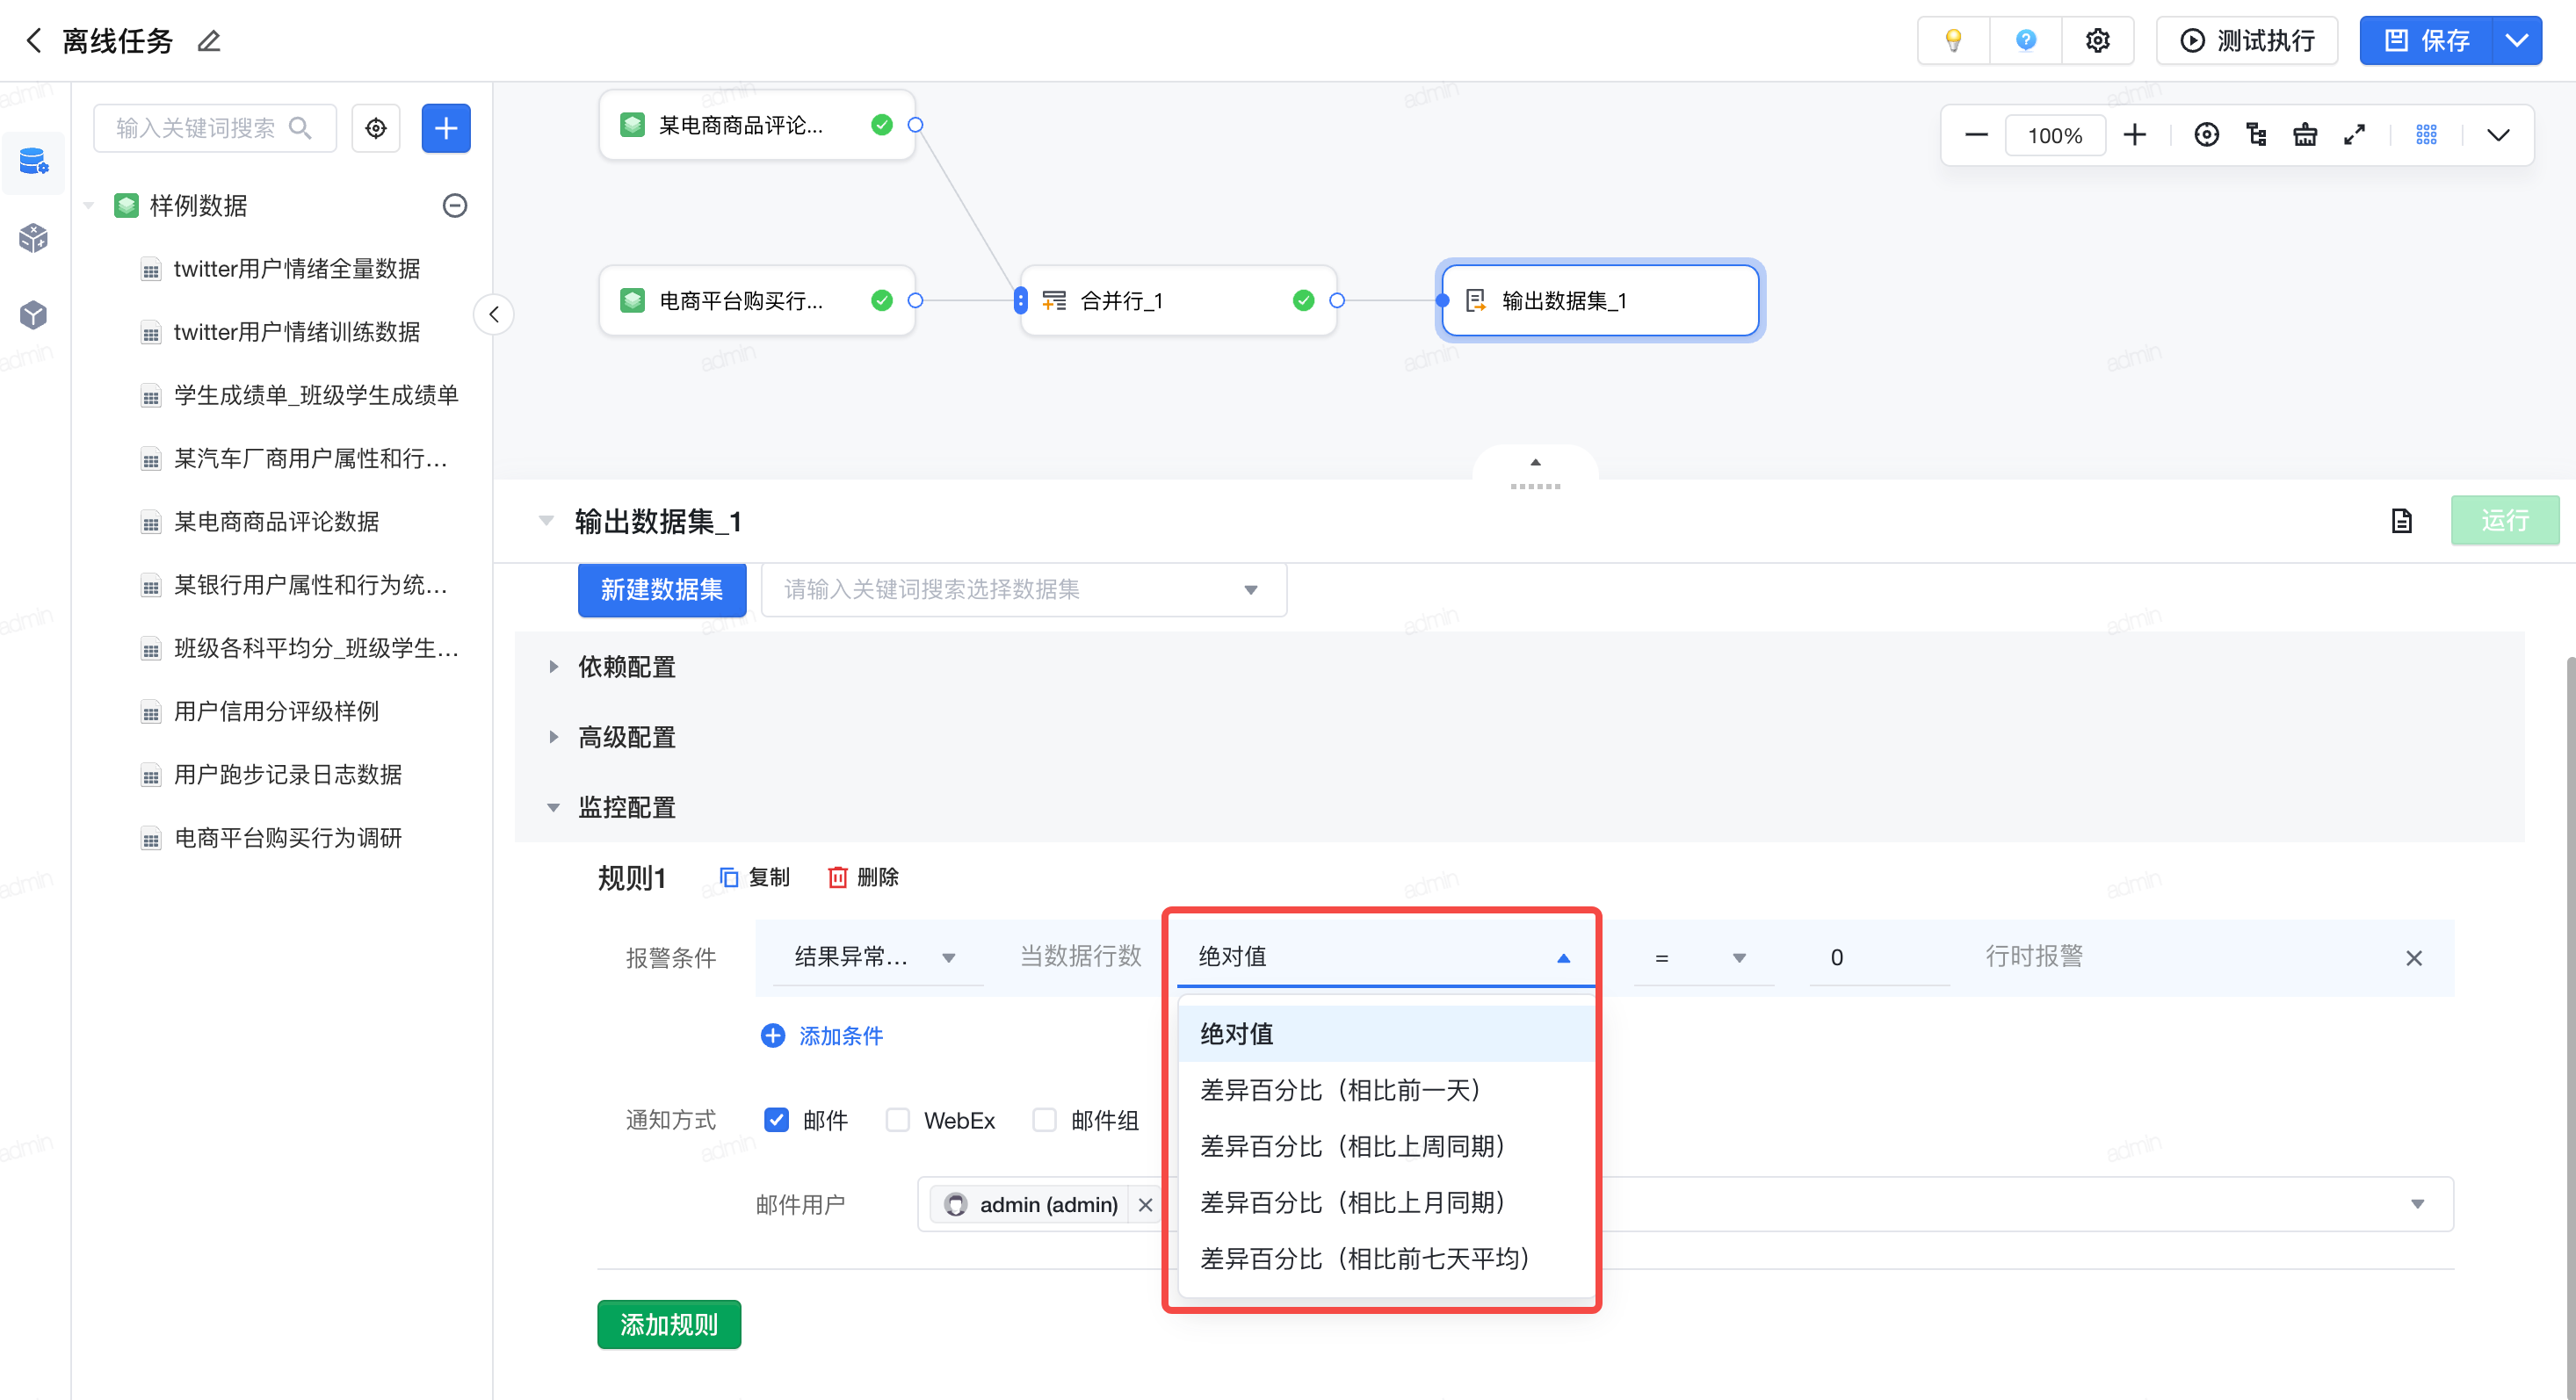Click 复制 to copy 规则1

pyautogui.click(x=754, y=877)
